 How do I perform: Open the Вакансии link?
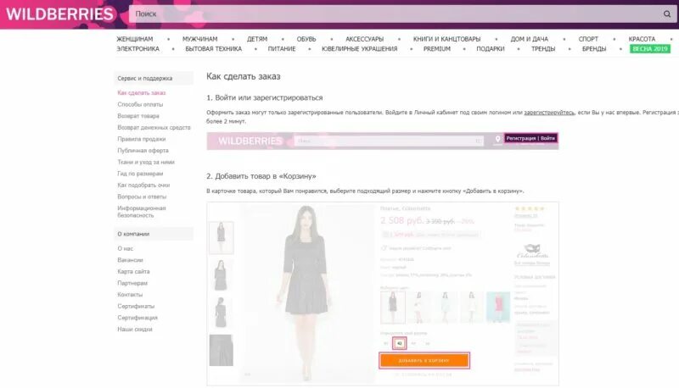tap(130, 260)
